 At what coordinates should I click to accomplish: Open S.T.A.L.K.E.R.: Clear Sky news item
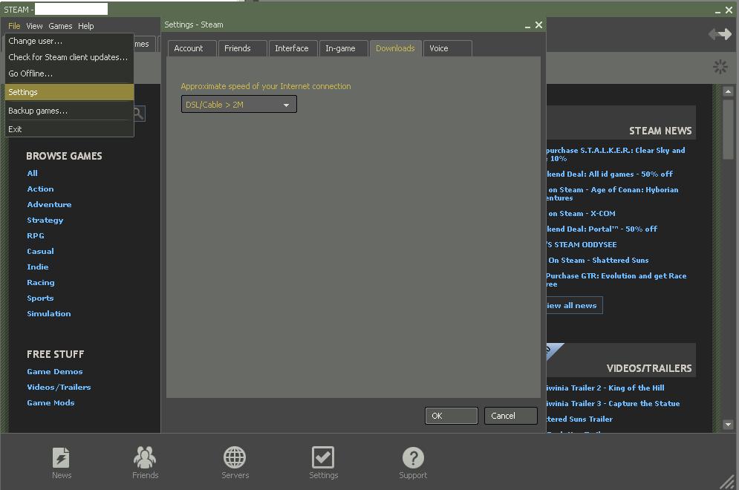point(616,154)
